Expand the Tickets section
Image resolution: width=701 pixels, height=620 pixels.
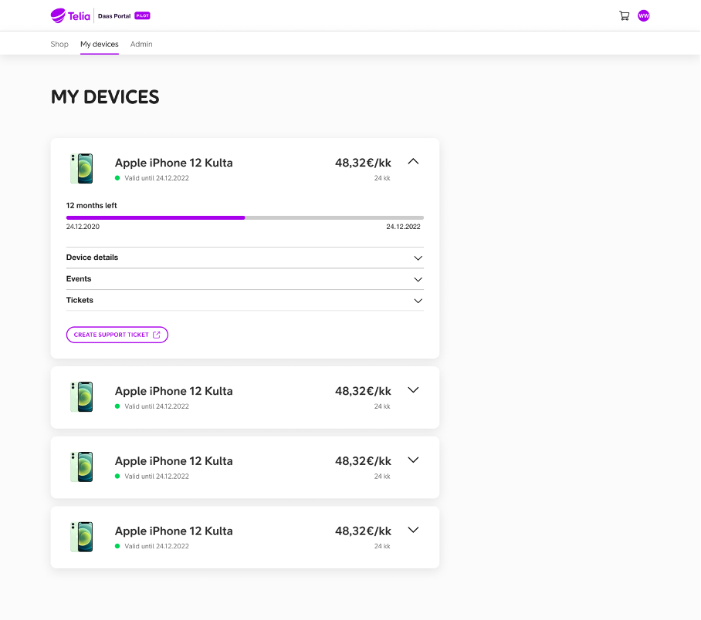click(x=245, y=301)
